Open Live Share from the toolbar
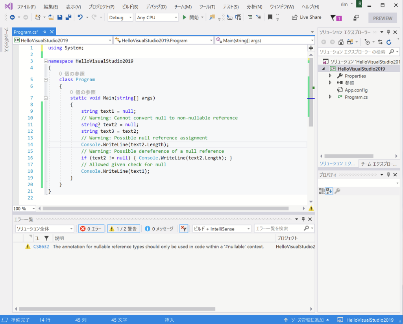The image size is (403, 324). (306, 17)
